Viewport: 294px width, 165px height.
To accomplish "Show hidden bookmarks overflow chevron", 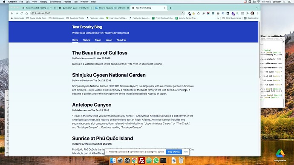I will click(x=218, y=18).
